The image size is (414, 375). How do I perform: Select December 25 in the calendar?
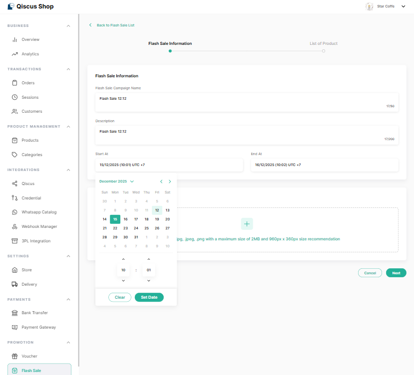(x=146, y=228)
